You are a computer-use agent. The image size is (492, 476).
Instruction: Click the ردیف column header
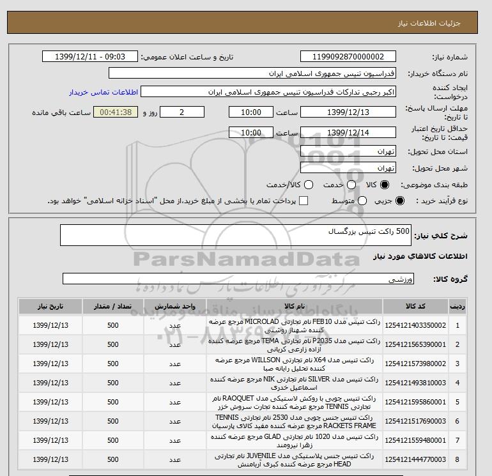(457, 306)
